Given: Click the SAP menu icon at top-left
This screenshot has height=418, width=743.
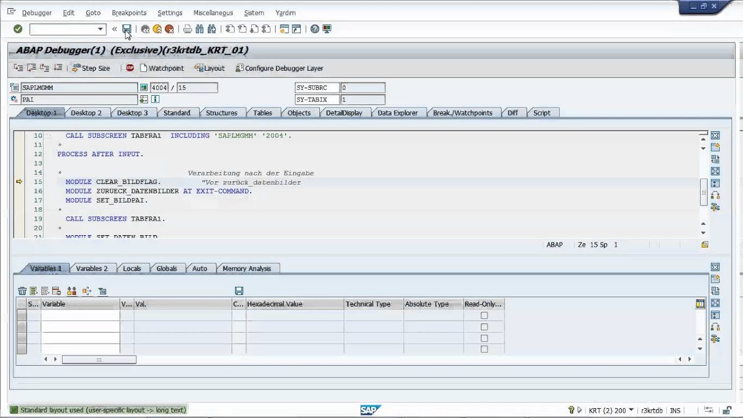Looking at the screenshot, I should pyautogui.click(x=12, y=12).
